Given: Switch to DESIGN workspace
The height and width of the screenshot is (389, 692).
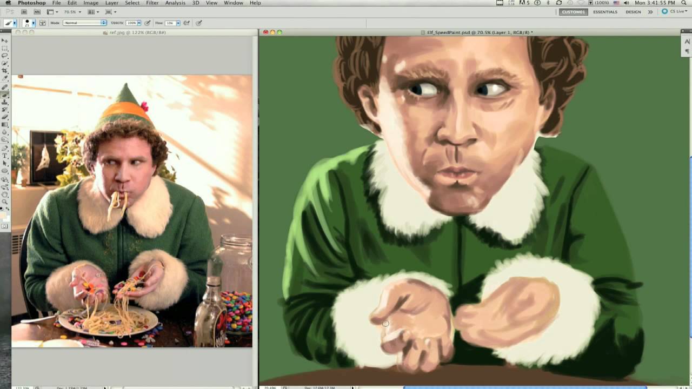Looking at the screenshot, I should pos(633,11).
